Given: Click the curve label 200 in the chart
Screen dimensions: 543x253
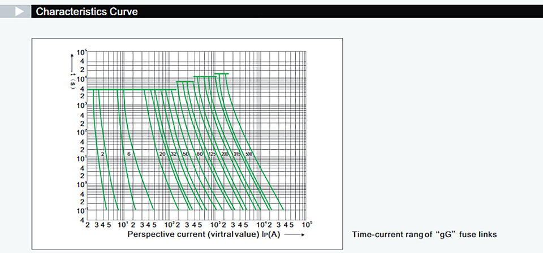Looking at the screenshot, I should (x=225, y=154).
